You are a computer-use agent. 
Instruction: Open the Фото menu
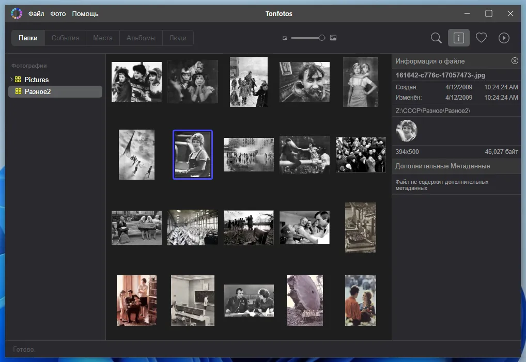58,13
